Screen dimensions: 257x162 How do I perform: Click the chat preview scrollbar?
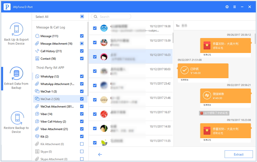[x=255, y=39]
